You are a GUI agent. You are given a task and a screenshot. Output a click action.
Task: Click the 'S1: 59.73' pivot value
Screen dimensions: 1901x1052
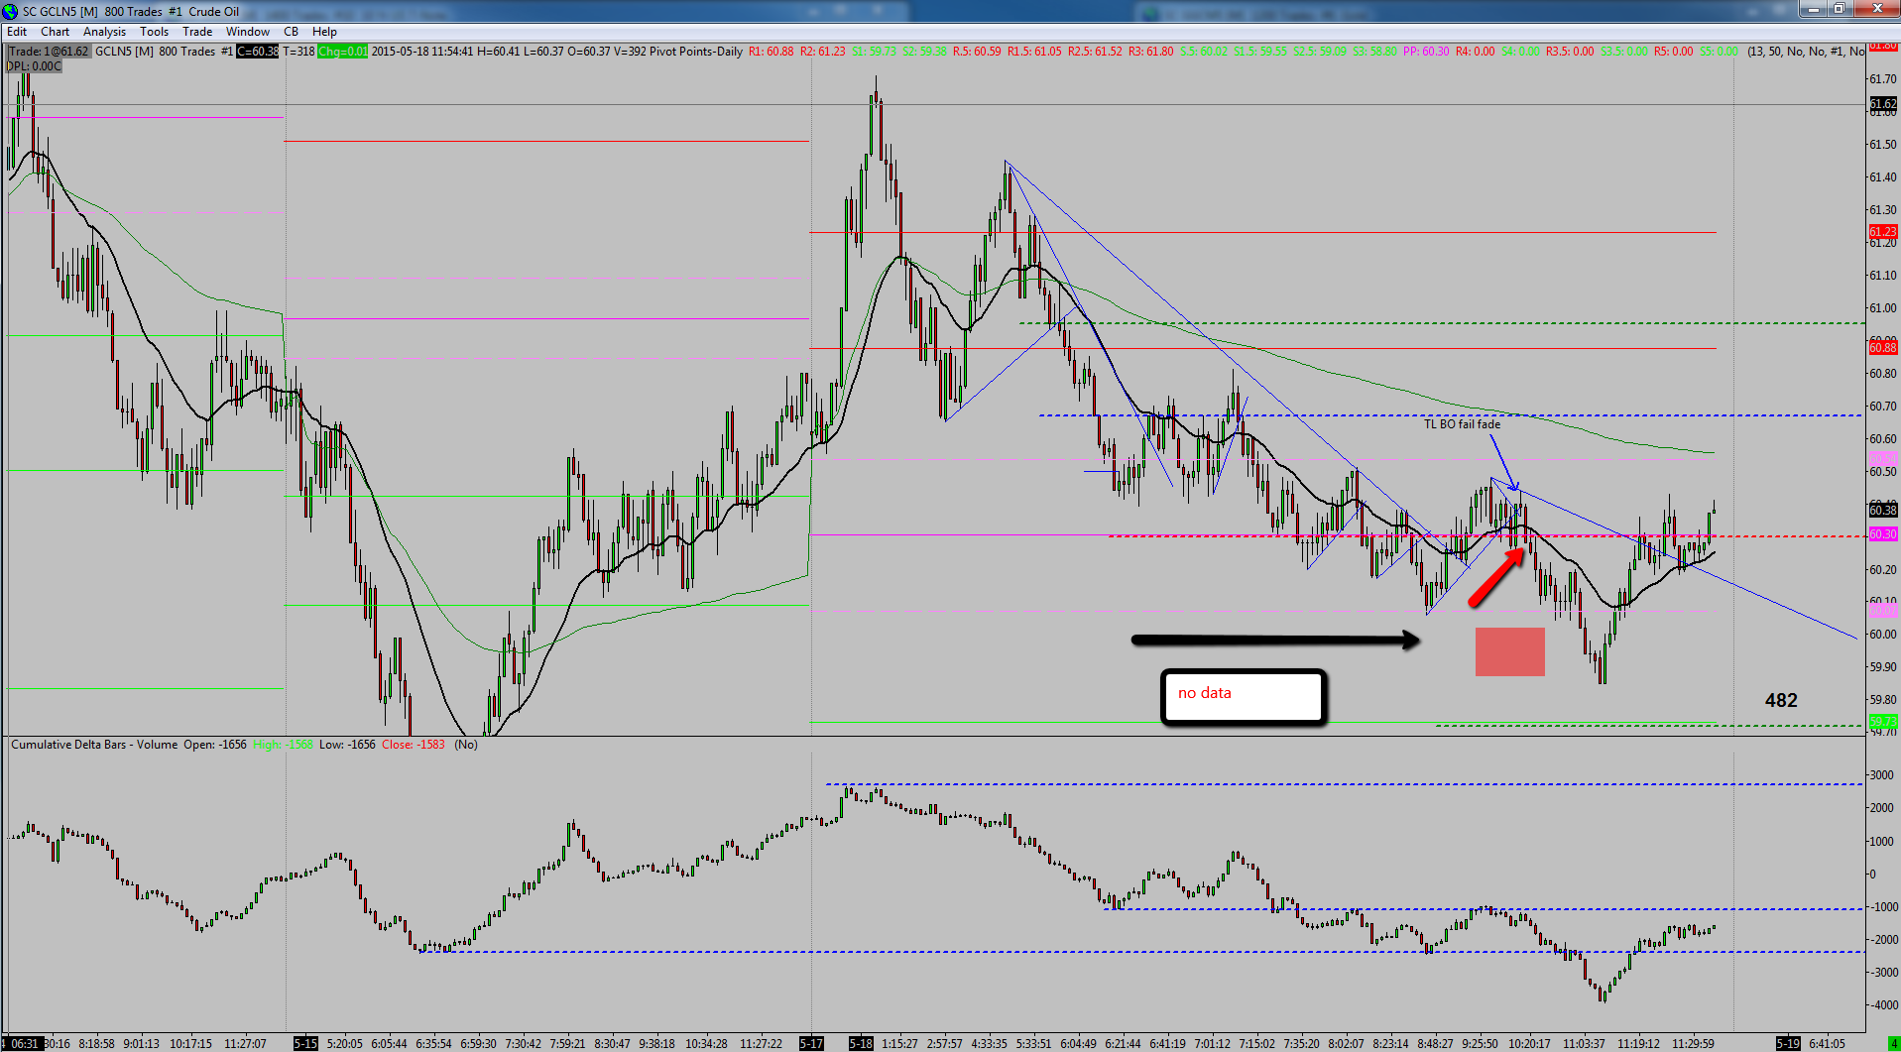(x=874, y=52)
